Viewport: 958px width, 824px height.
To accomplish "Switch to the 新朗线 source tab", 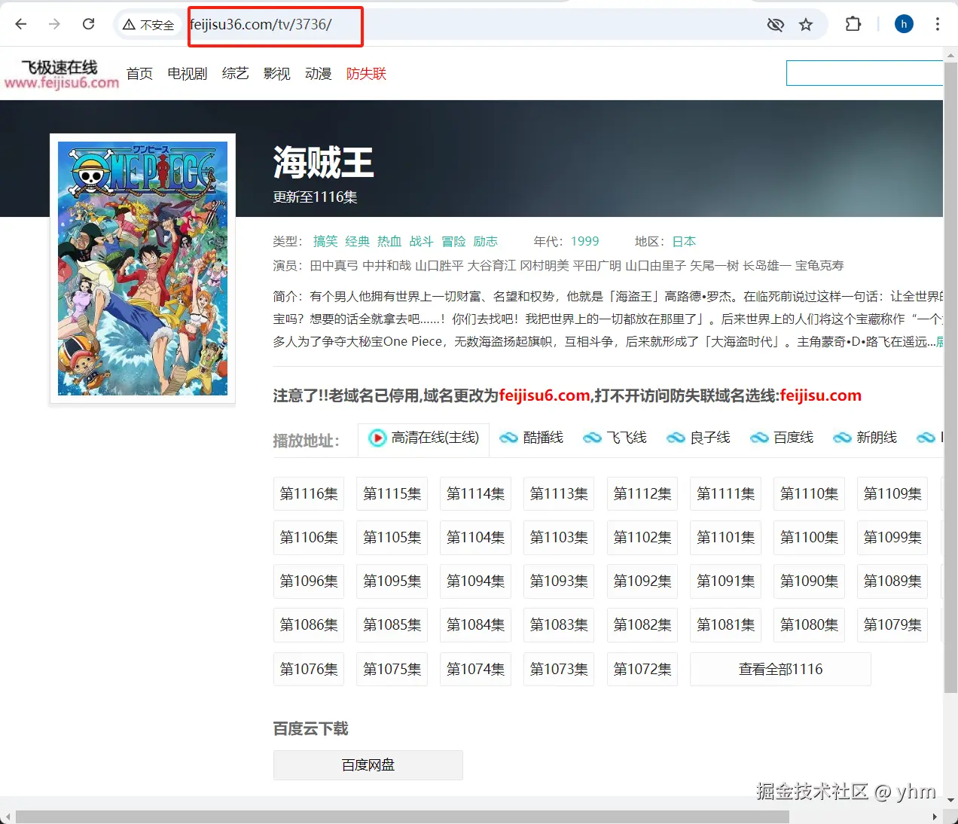I will pos(865,438).
